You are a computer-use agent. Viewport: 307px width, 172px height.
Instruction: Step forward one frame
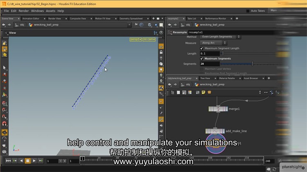coord(41,161)
